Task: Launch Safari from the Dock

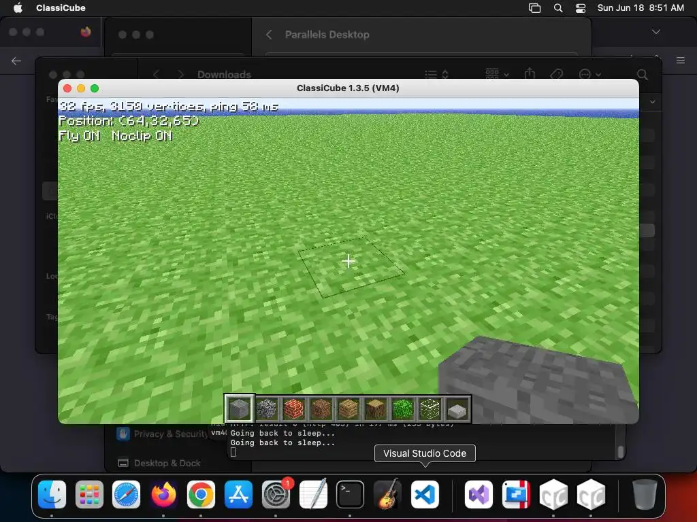Action: coord(126,495)
